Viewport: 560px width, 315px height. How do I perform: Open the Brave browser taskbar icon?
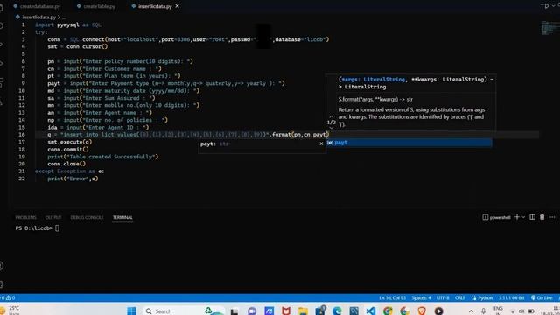click(x=422, y=311)
